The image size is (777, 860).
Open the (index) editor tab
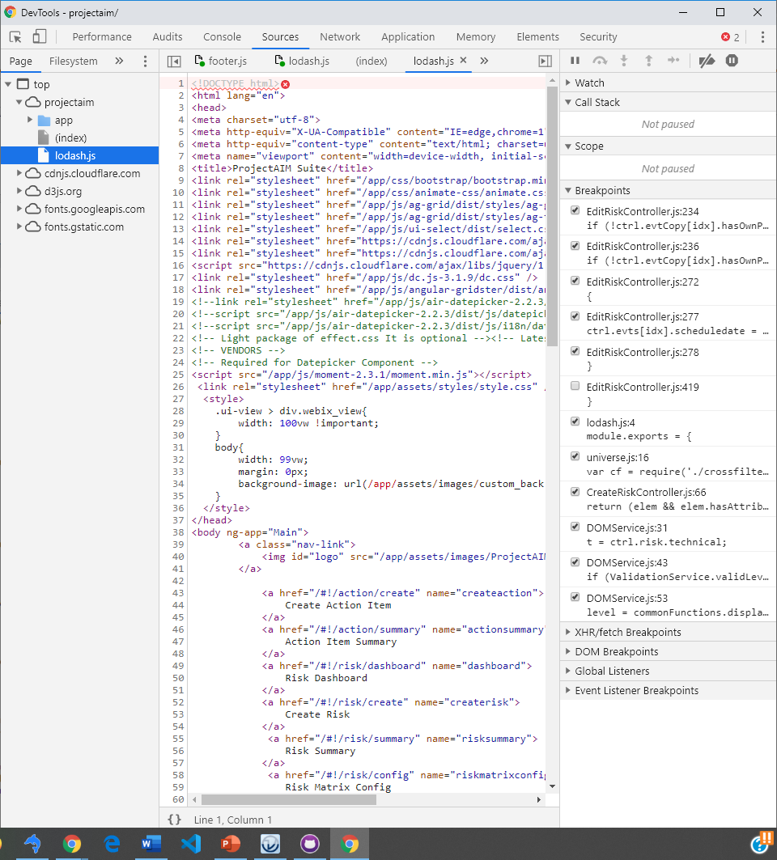tap(372, 61)
